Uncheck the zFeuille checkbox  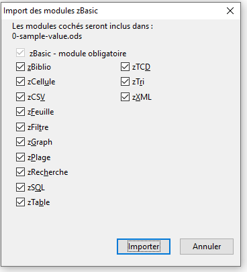pyautogui.click(x=20, y=112)
